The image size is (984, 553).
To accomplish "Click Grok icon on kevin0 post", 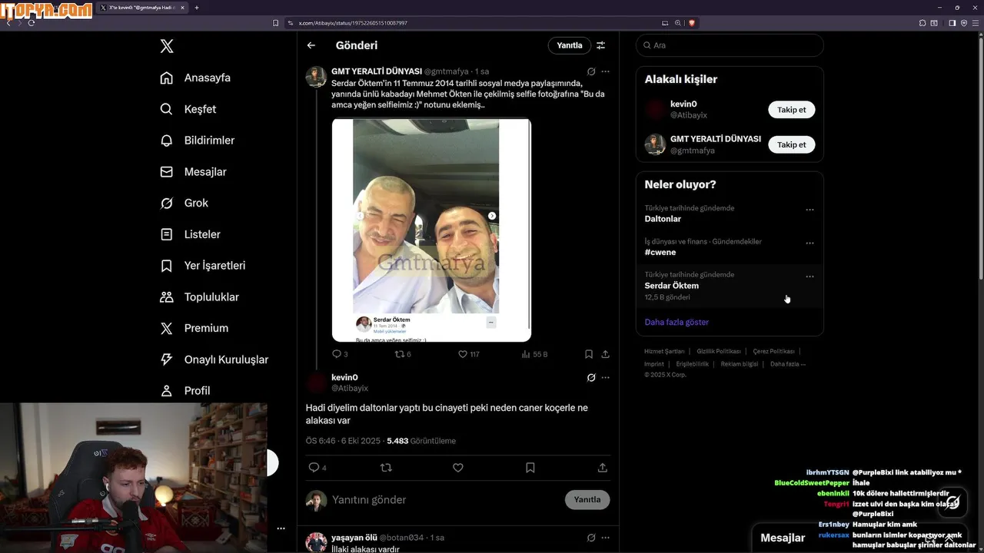I will 591,378.
